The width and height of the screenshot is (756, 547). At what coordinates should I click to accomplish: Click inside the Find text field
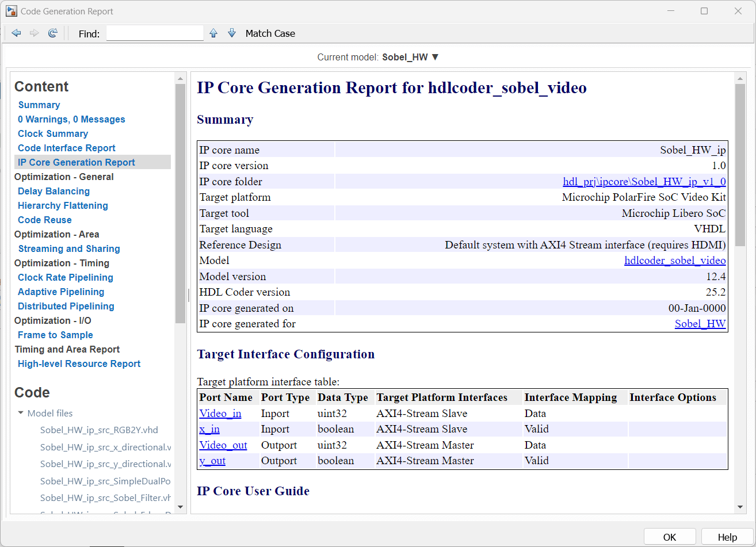click(155, 33)
